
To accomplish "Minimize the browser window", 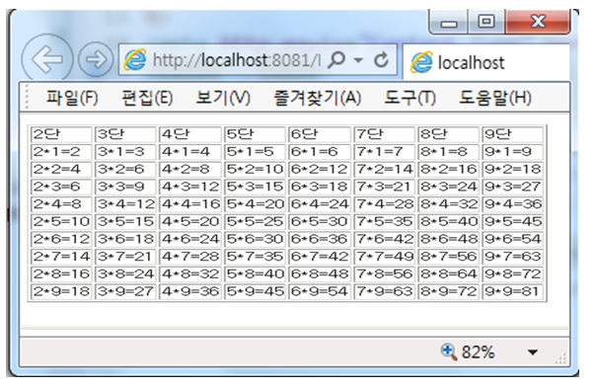I will pyautogui.click(x=449, y=23).
